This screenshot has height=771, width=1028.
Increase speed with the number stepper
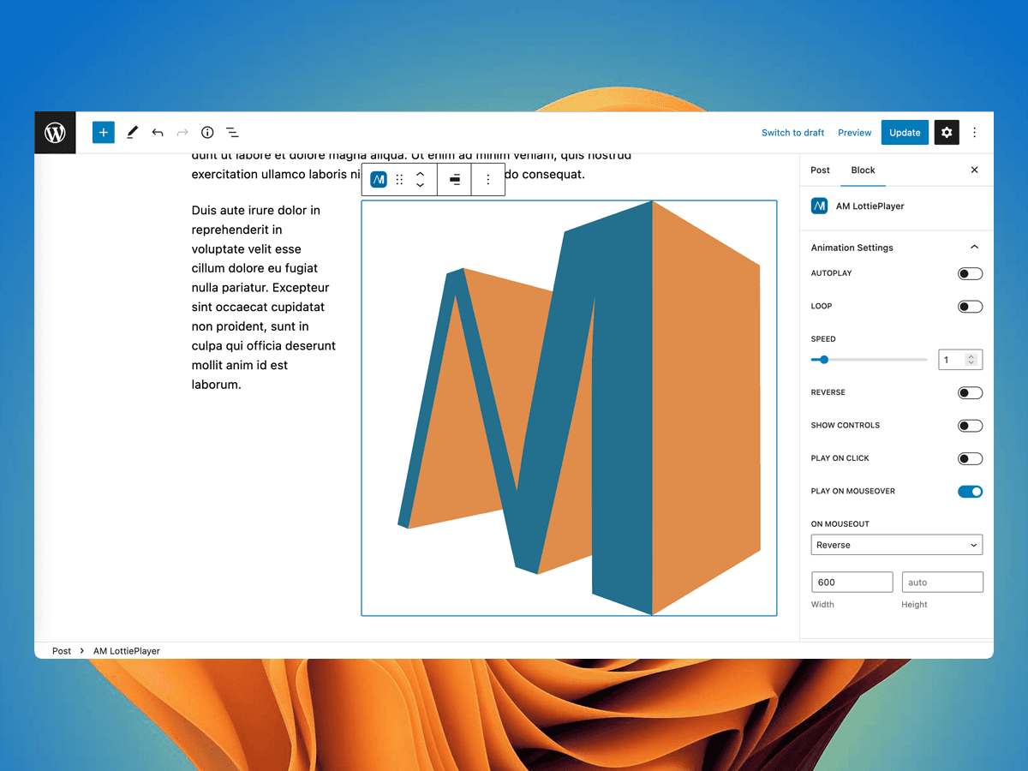click(x=971, y=356)
